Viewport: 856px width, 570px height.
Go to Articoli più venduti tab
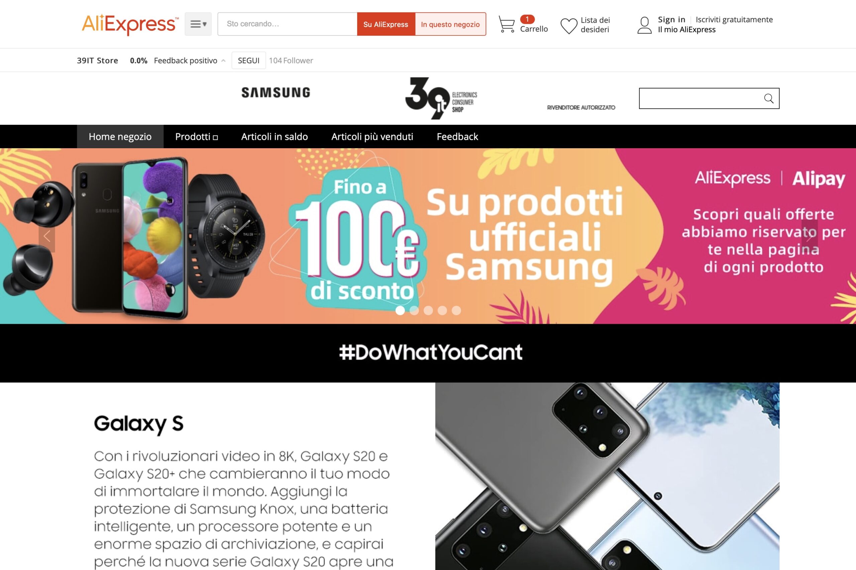coord(372,137)
